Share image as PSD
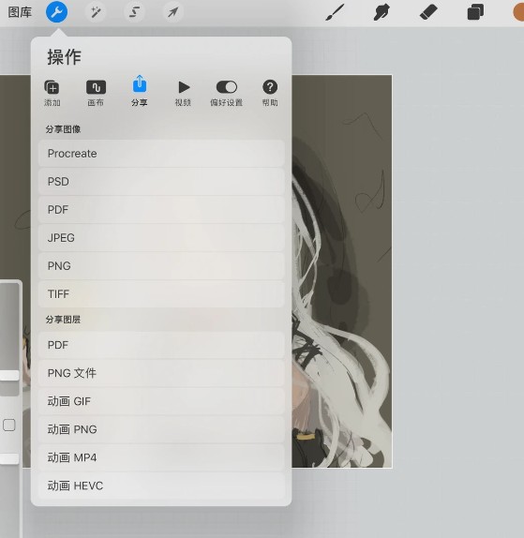The width and height of the screenshot is (524, 538). pos(161,182)
